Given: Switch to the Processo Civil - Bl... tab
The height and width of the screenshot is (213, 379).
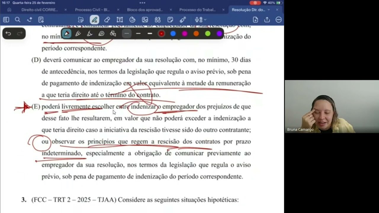Looking at the screenshot, I should [92, 10].
